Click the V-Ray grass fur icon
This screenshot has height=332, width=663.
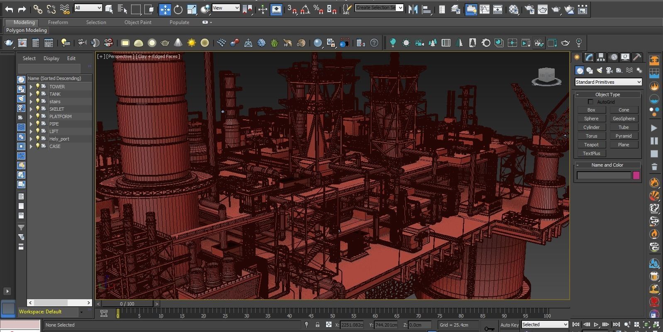274,43
